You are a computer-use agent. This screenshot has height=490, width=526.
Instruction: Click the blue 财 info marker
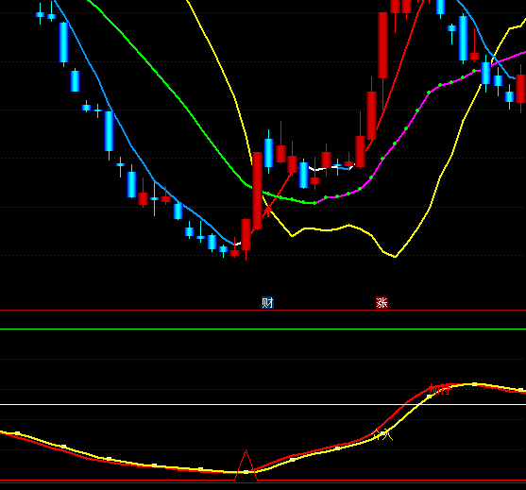click(x=267, y=303)
